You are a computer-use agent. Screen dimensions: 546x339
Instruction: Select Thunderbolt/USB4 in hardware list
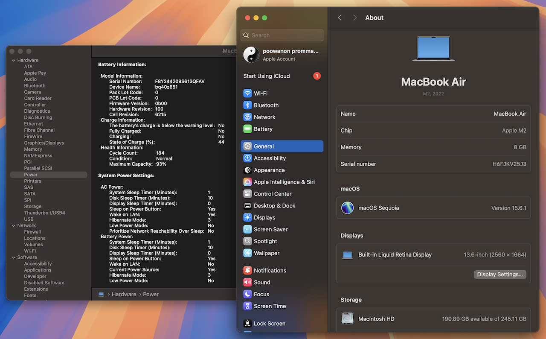point(44,213)
